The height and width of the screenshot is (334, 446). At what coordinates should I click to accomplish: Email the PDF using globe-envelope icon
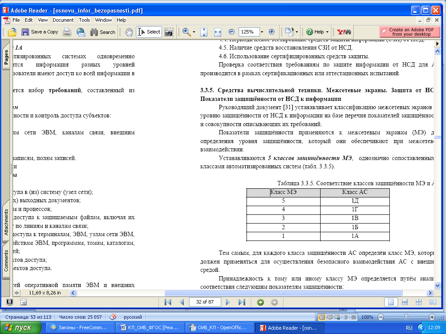(81, 32)
